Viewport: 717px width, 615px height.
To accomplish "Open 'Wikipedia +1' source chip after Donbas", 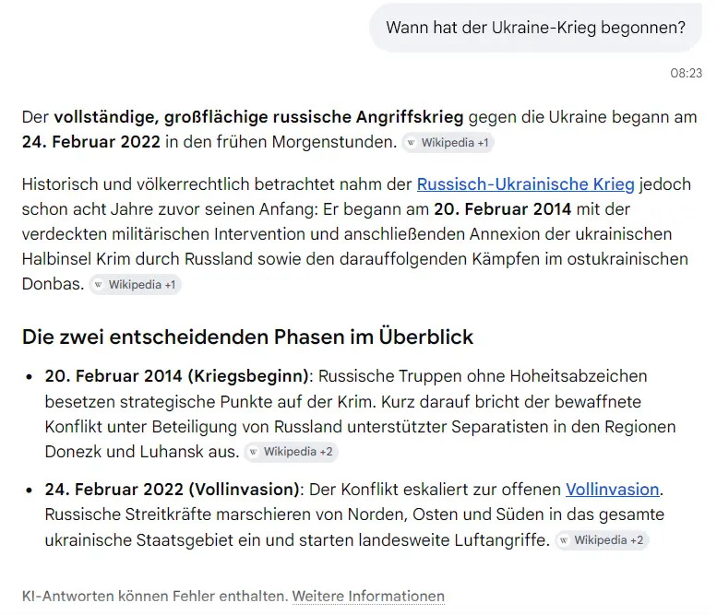I will click(x=135, y=285).
